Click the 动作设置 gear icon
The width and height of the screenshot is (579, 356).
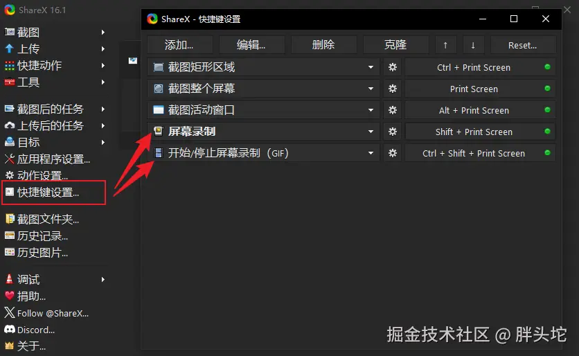point(9,175)
